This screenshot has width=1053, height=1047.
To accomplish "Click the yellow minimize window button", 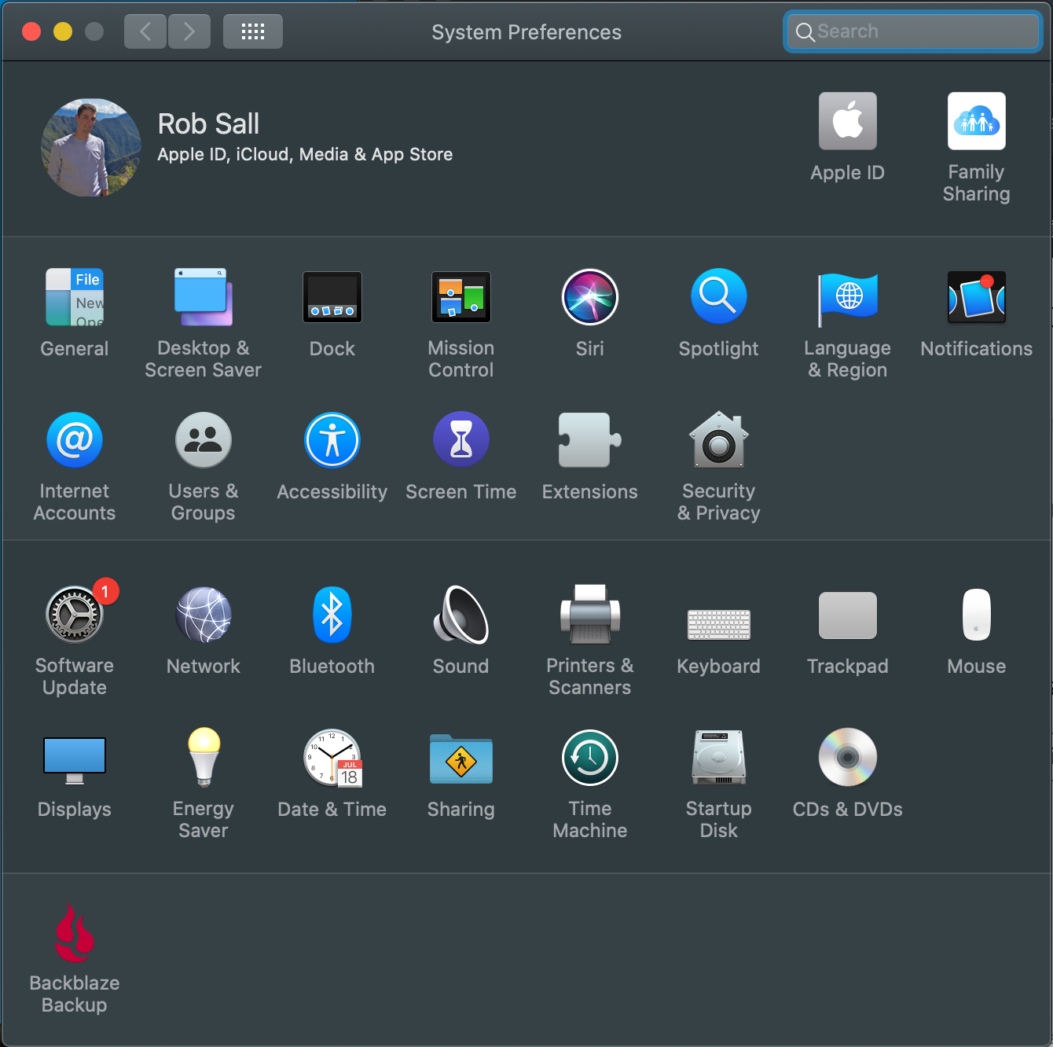I will click(x=63, y=31).
